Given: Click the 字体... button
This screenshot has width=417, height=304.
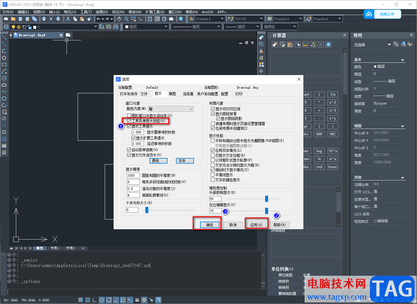Looking at the screenshot, I should [185, 161].
